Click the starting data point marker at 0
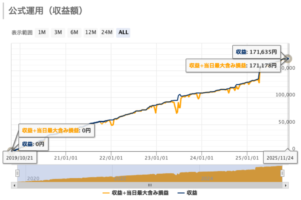 coord(12,150)
